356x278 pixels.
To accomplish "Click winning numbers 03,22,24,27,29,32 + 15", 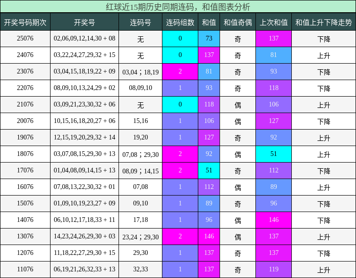I will [x=85, y=55].
